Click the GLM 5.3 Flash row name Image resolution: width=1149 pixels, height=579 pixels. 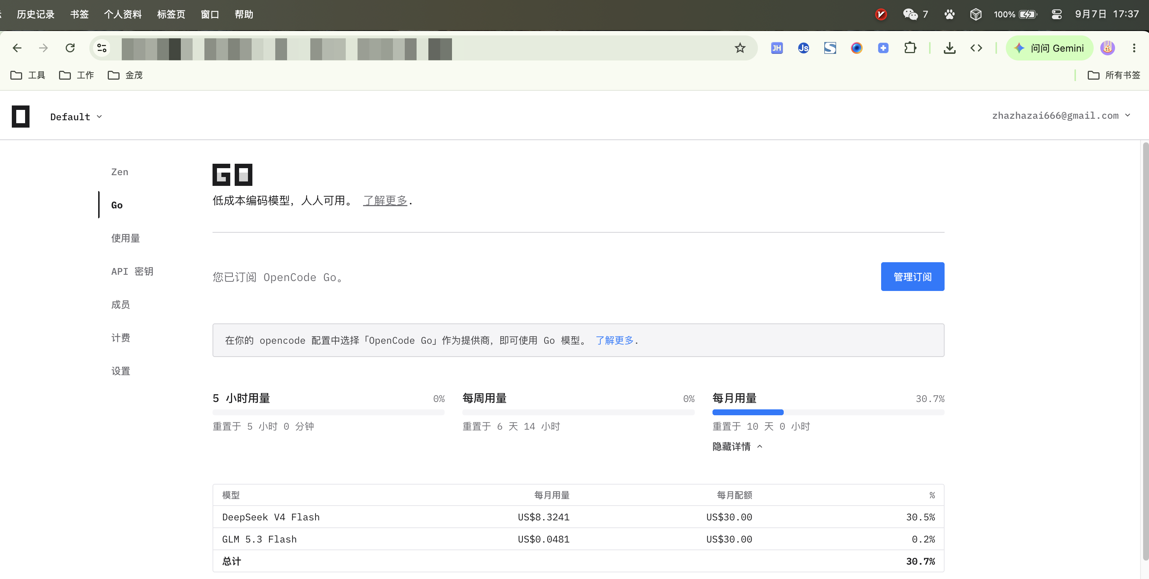(x=259, y=539)
